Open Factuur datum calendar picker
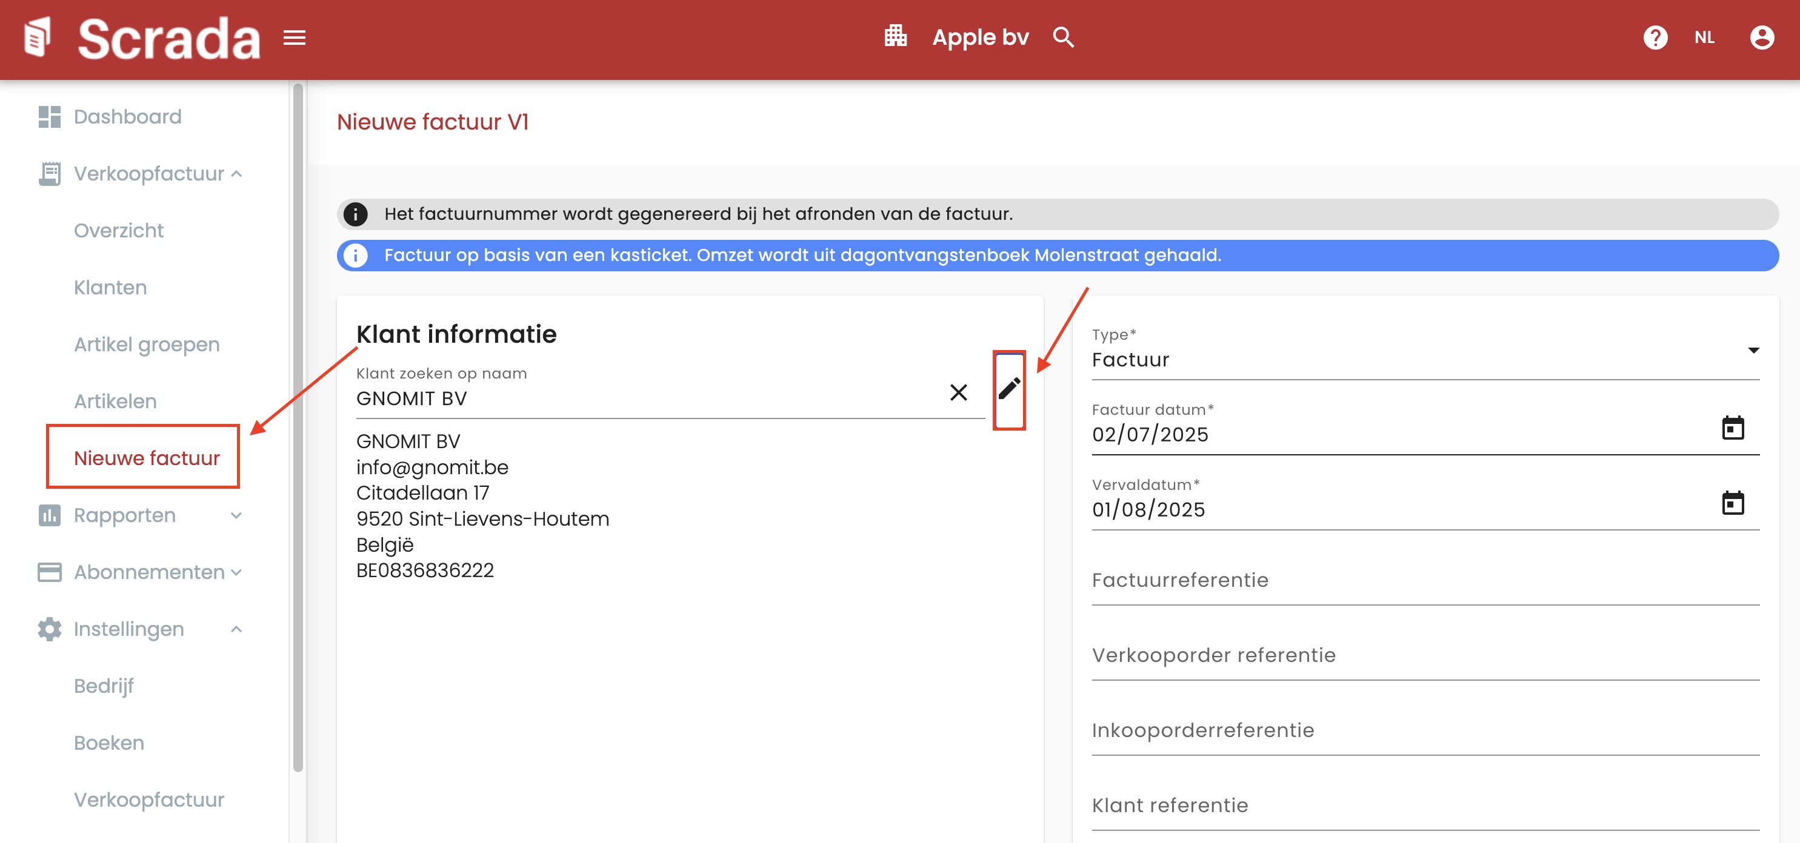 point(1732,428)
